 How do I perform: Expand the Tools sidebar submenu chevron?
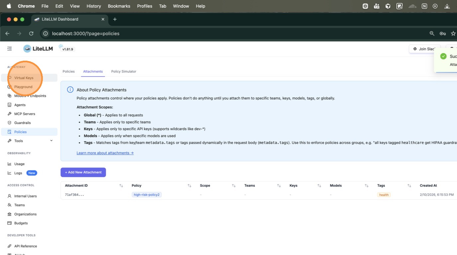point(51,141)
